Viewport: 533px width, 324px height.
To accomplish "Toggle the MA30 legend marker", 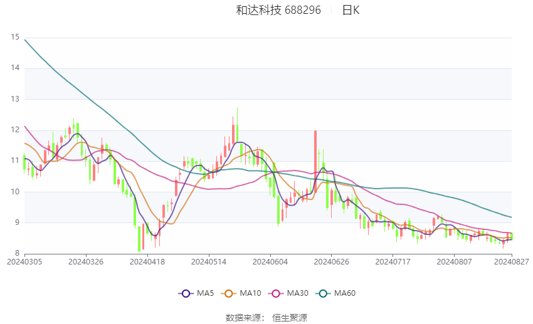I will [276, 293].
